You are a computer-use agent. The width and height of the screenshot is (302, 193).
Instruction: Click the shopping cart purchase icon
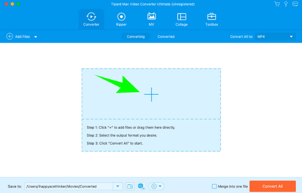click(x=277, y=4)
